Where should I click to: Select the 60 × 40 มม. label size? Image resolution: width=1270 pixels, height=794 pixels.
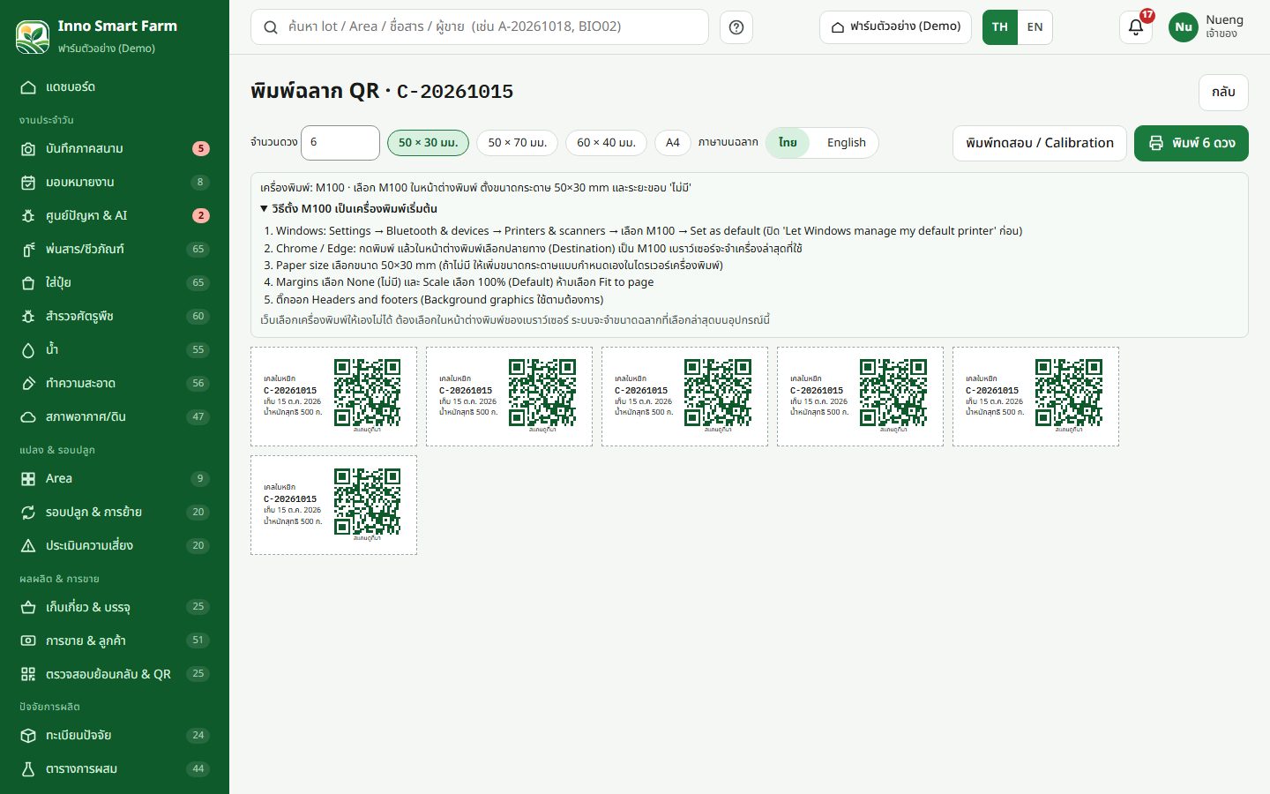(606, 143)
